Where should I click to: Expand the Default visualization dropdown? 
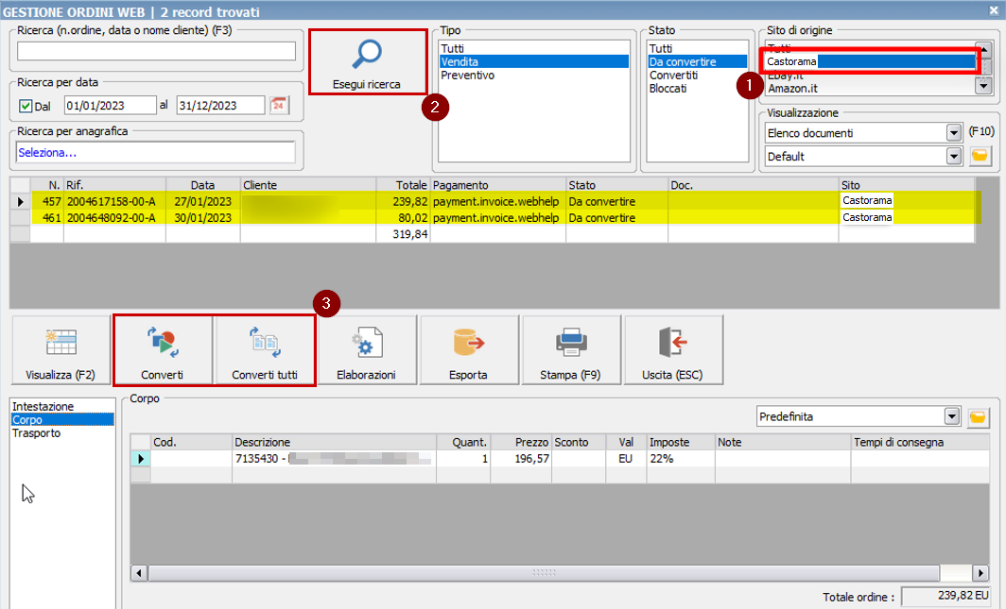(x=953, y=156)
